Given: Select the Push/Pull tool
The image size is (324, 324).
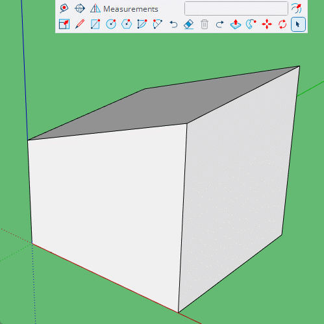Looking at the screenshot, I should (x=236, y=24).
